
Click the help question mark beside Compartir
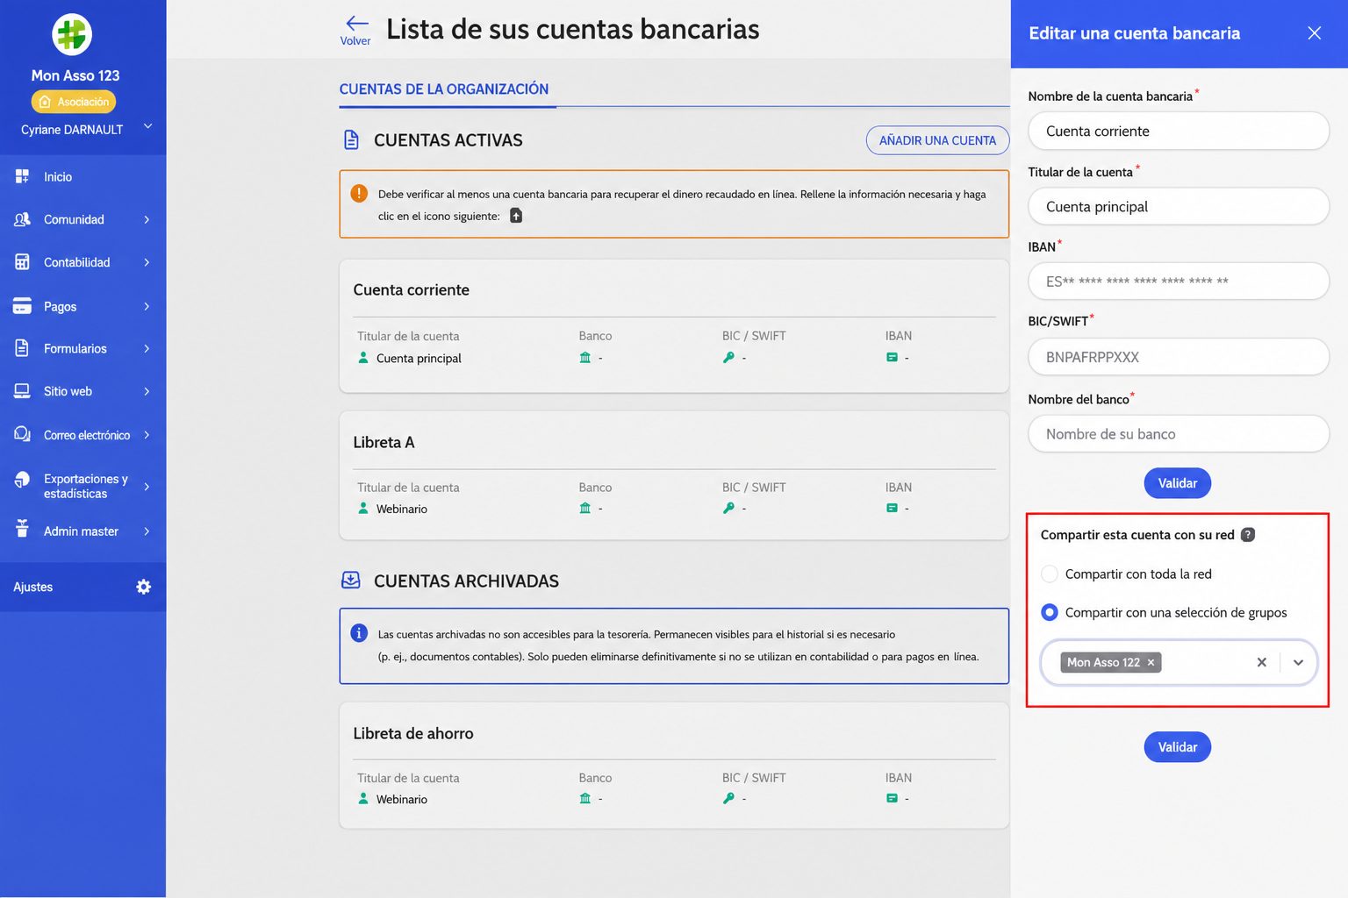tap(1248, 535)
